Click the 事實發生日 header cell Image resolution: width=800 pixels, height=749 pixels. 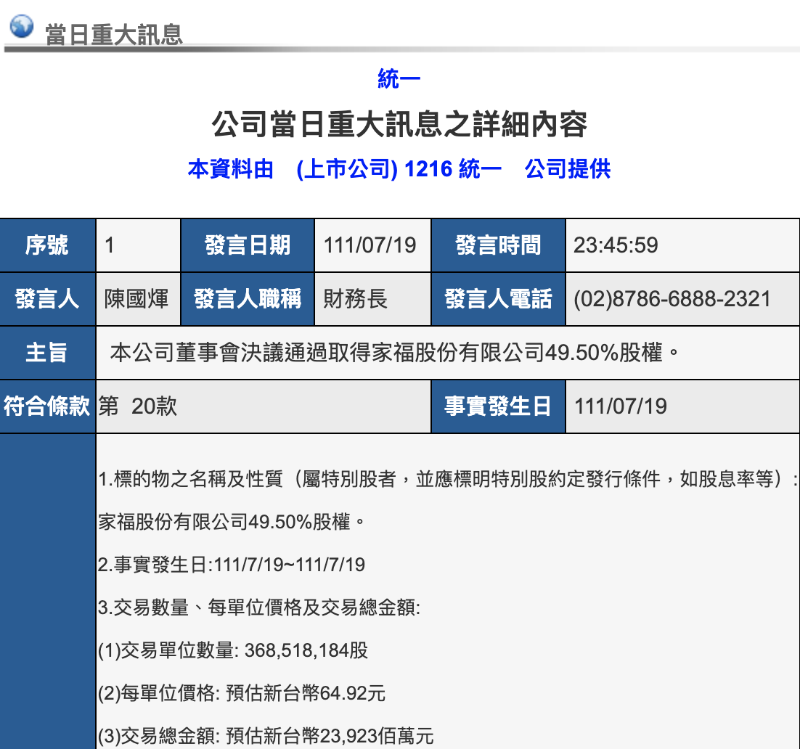tap(498, 406)
